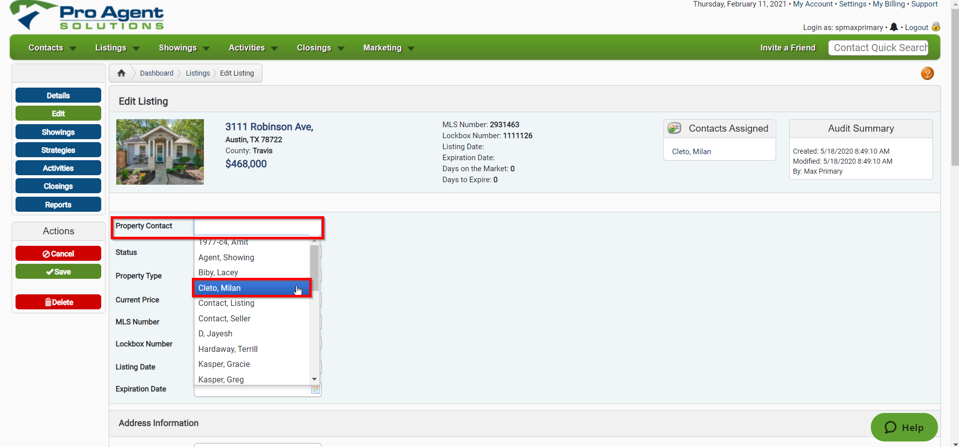Click the property photo thumbnail
The width and height of the screenshot is (959, 447).
(x=160, y=152)
